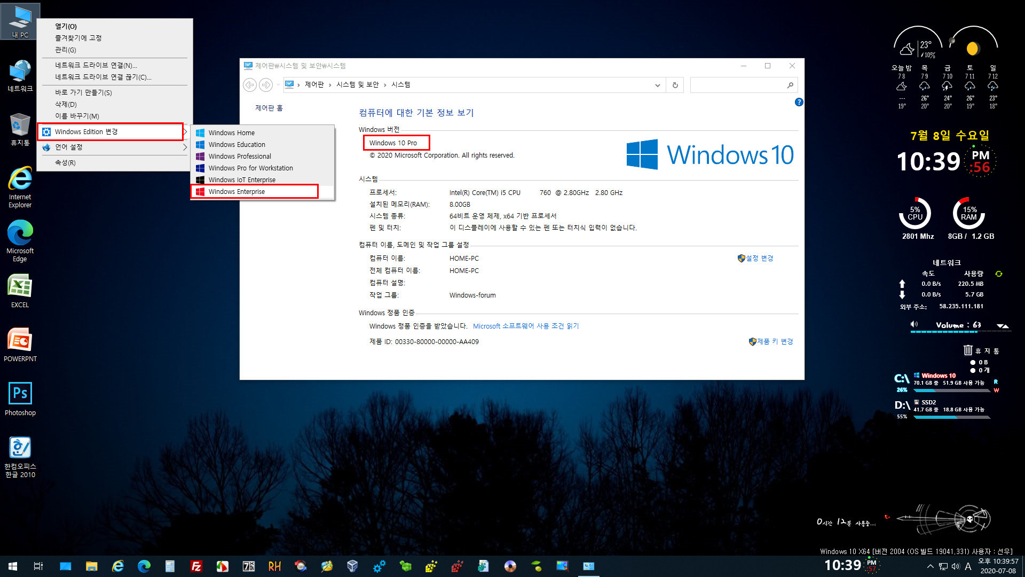Open Task View on taskbar
Image resolution: width=1025 pixels, height=577 pixels.
(38, 566)
